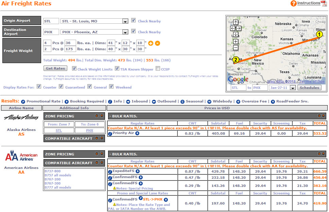329x212 pixels.
Task: Toggle Check Nearby for origin airport
Action: tap(133, 20)
